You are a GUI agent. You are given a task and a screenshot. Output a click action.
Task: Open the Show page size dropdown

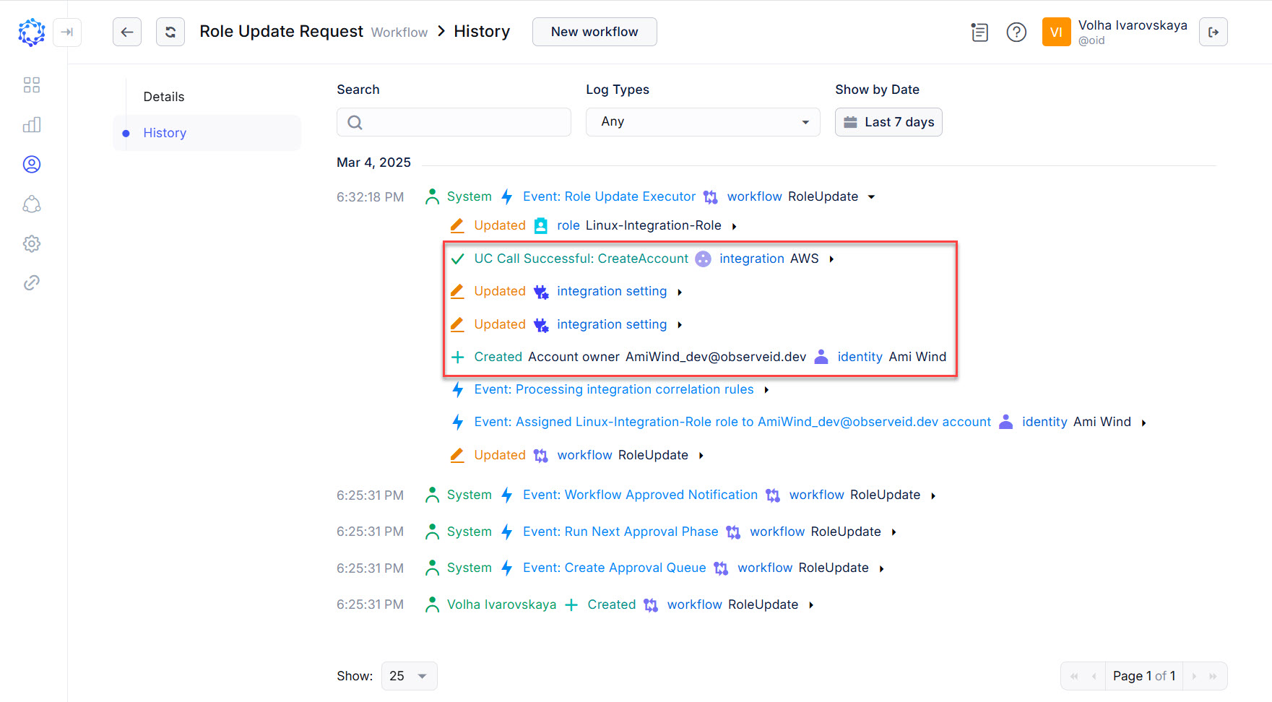click(409, 676)
